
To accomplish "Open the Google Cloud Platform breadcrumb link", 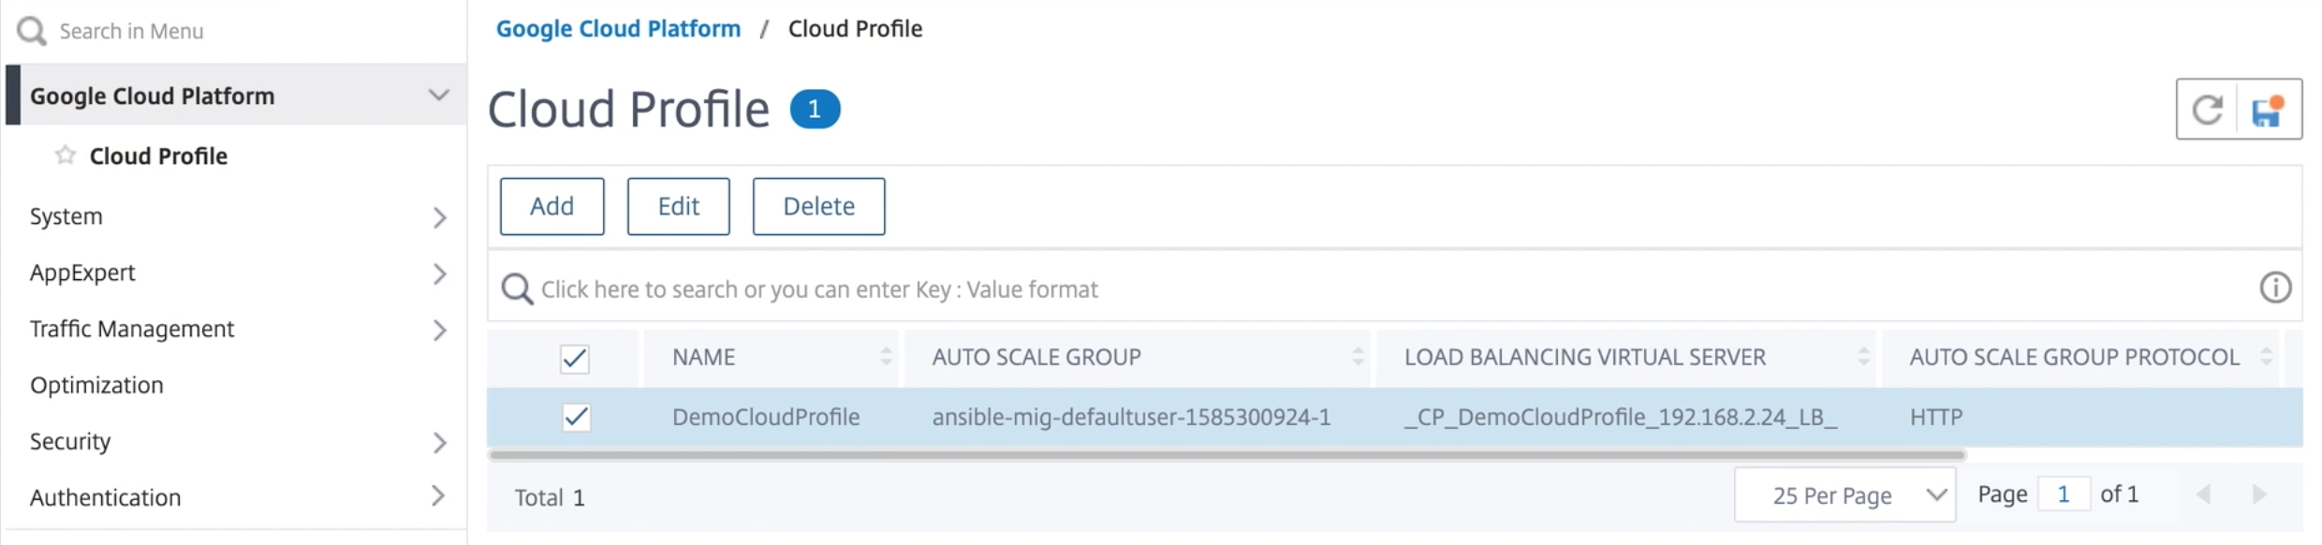I will click(618, 29).
